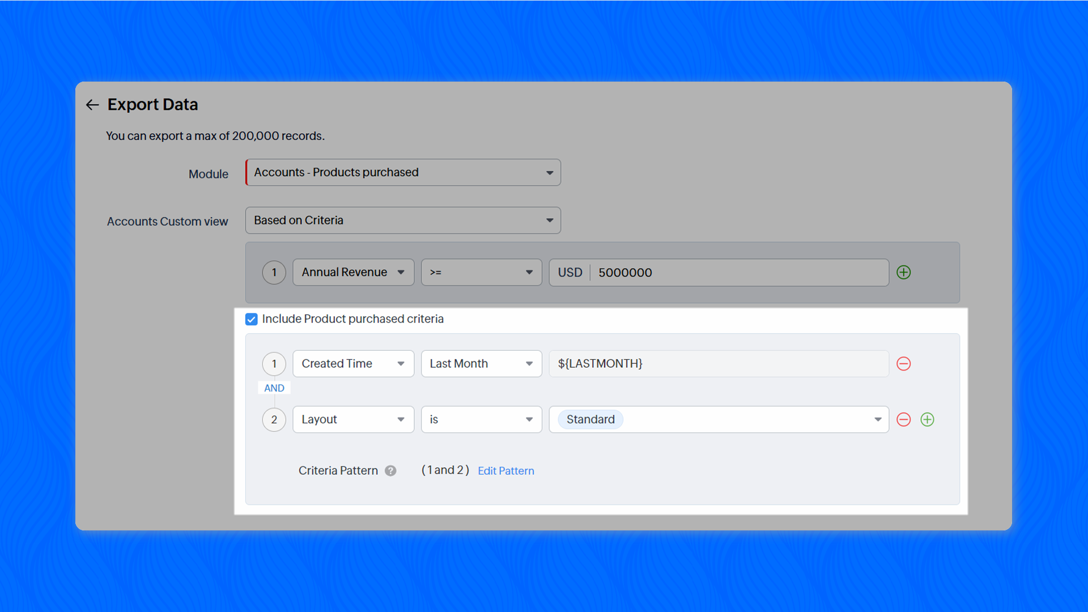This screenshot has width=1088, height=612.
Task: Remove the Layout criteria row
Action: (x=904, y=419)
